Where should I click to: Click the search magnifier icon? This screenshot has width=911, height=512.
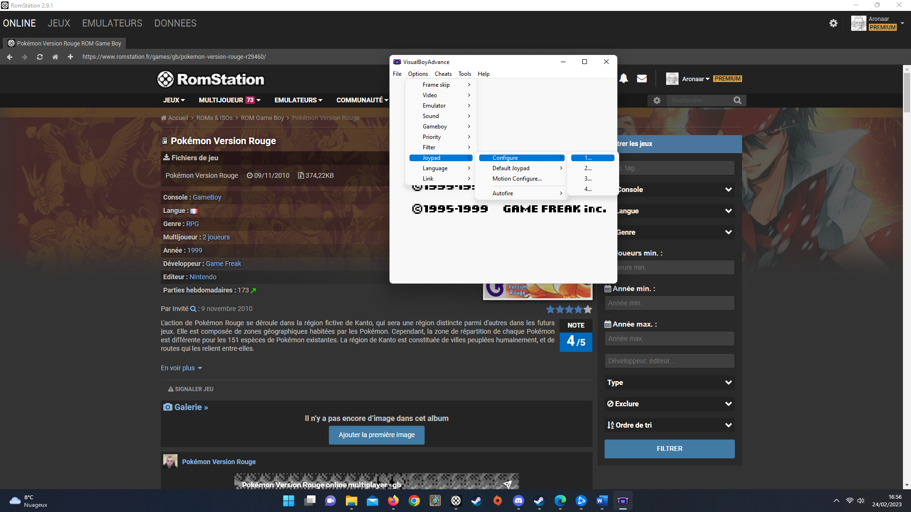(x=737, y=101)
